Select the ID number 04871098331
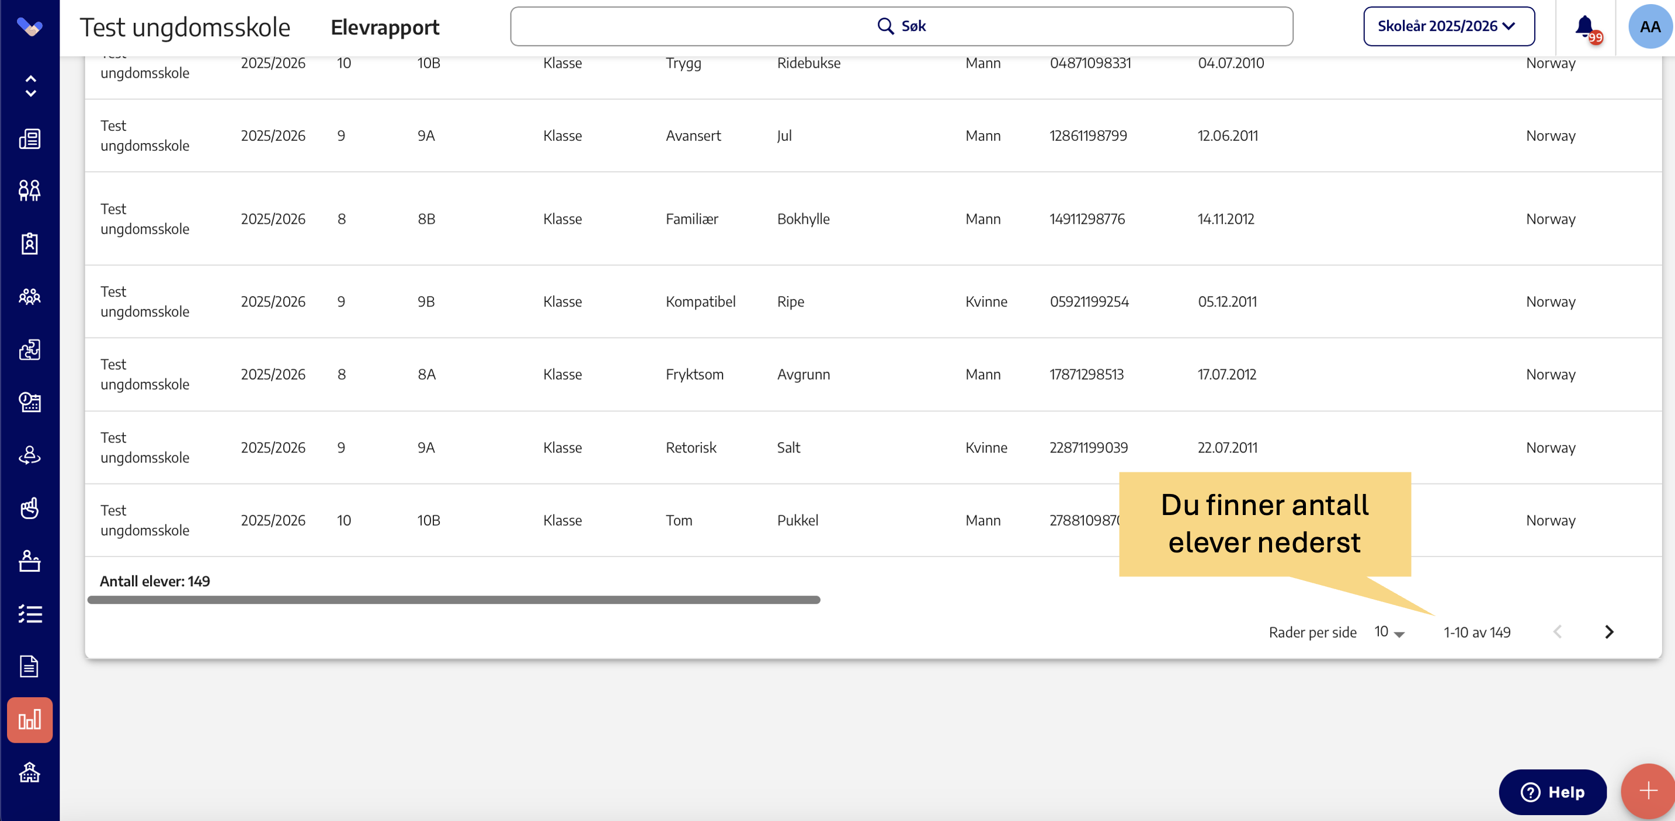 [1090, 63]
